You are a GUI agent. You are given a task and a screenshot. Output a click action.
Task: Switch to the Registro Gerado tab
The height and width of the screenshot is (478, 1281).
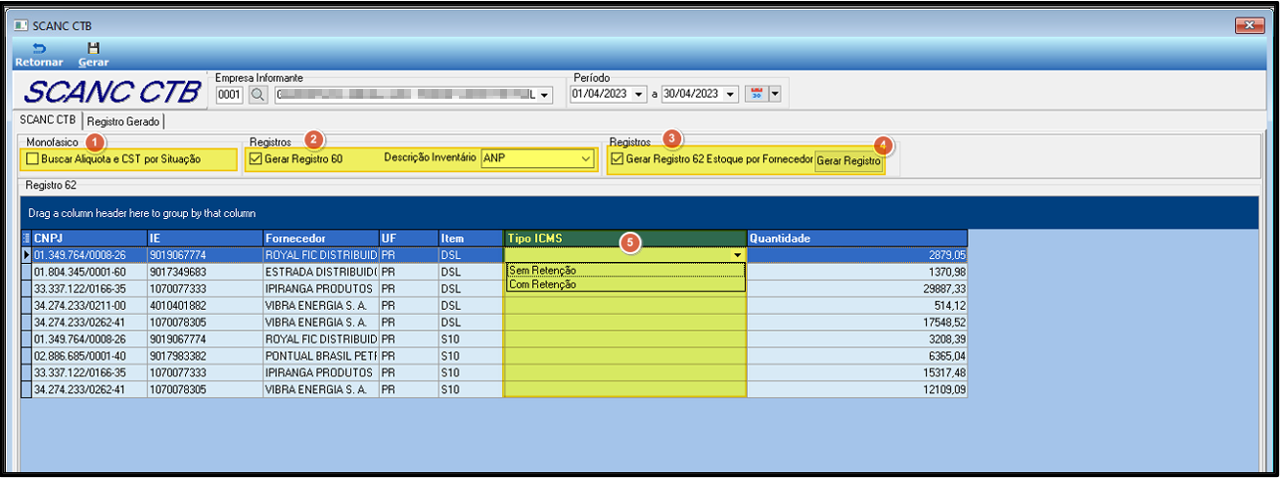click(122, 121)
